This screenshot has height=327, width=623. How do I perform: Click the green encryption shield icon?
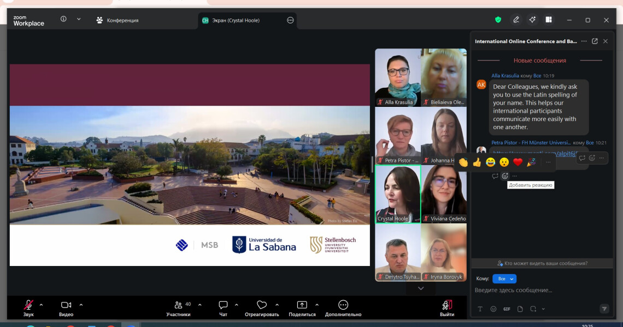(x=498, y=20)
